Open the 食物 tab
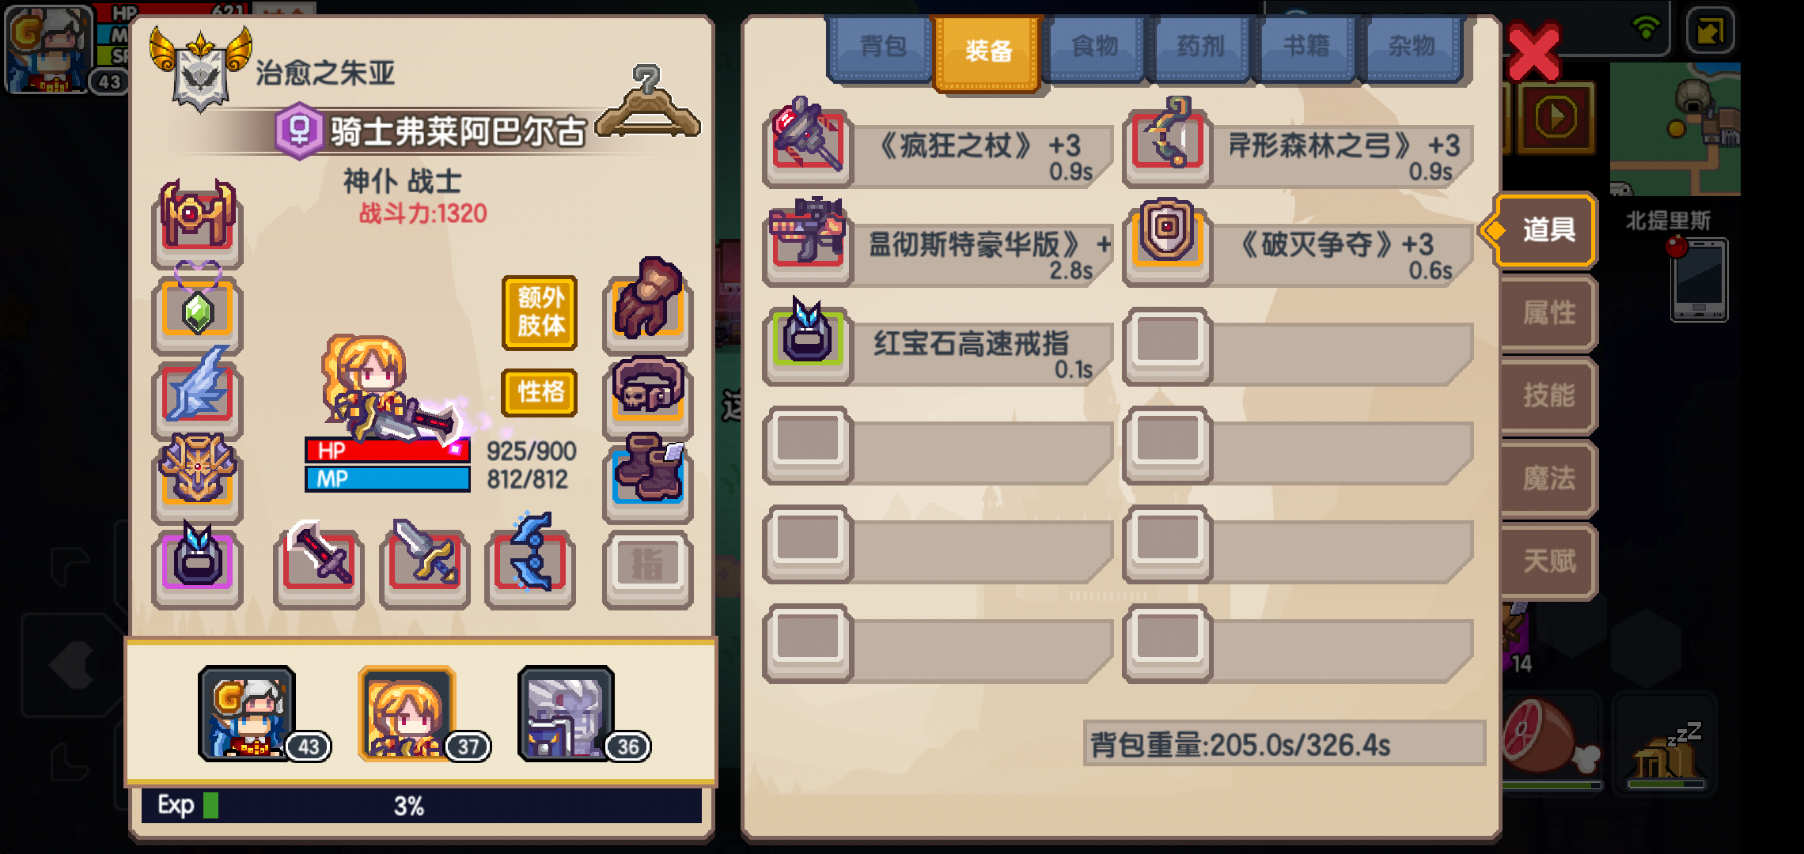1804x854 pixels. [x=1093, y=47]
